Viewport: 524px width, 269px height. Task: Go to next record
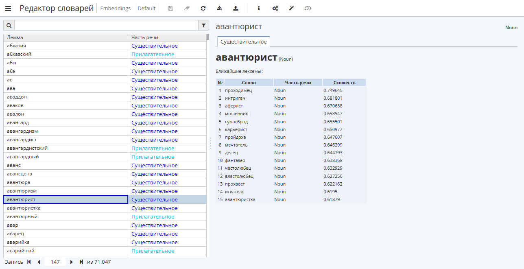pyautogui.click(x=72, y=262)
